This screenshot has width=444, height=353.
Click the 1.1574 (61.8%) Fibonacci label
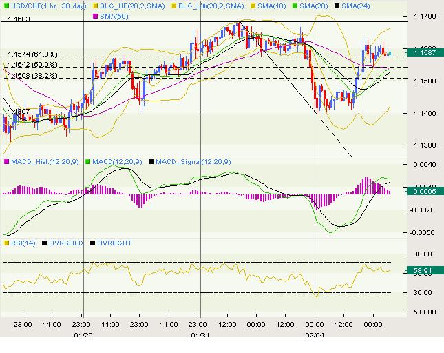tap(32, 54)
